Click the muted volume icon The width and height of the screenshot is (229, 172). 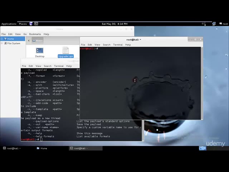tap(204, 24)
